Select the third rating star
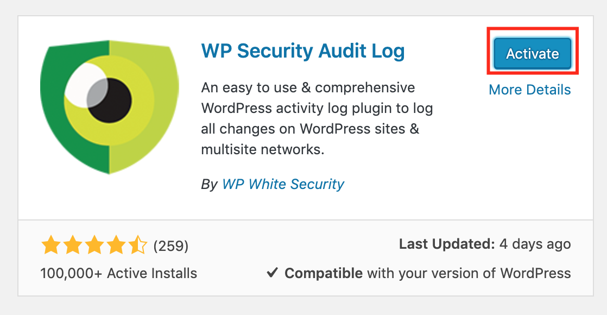 coord(94,245)
